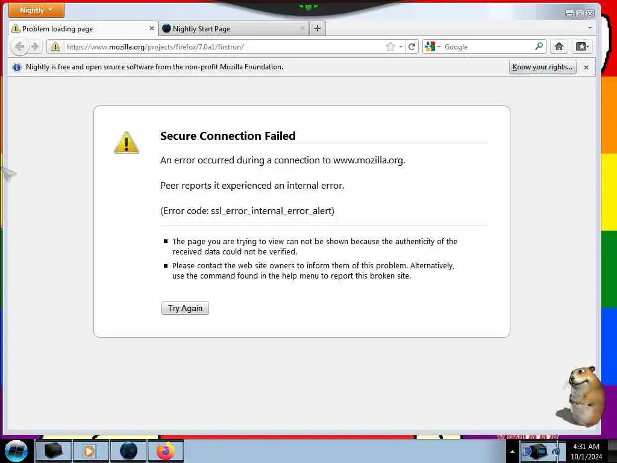Close the Problem loading page tab
Image resolution: width=617 pixels, height=463 pixels.
click(151, 28)
